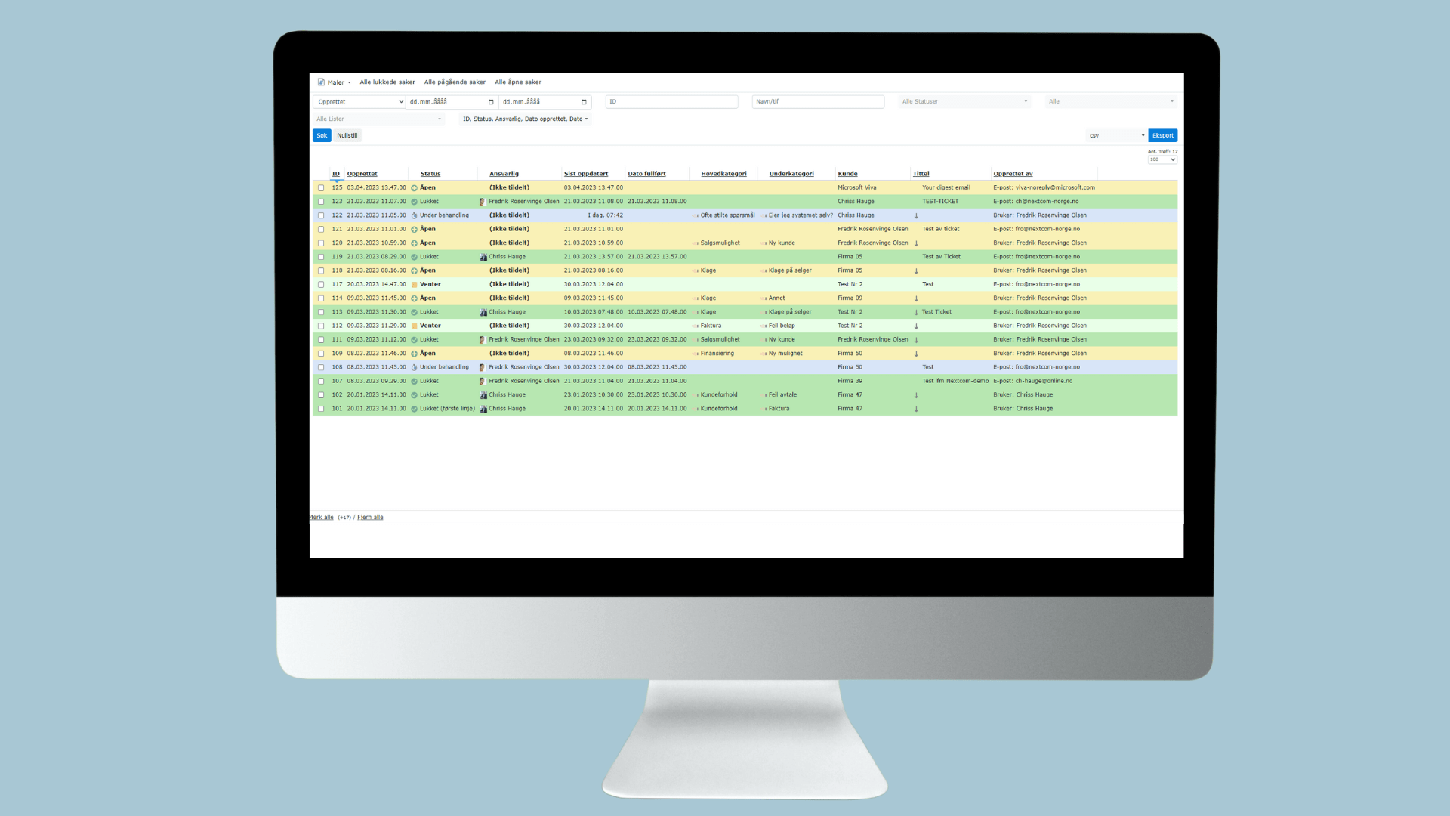Switch to Alle åpne saker view
Screen dimensions: 1450x816
pyautogui.click(x=518, y=82)
